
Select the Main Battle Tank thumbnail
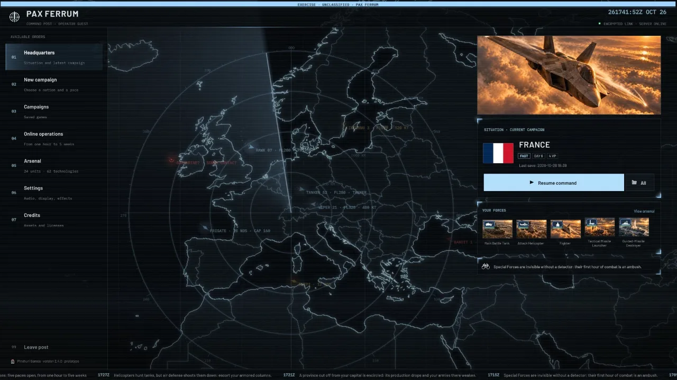497,229
